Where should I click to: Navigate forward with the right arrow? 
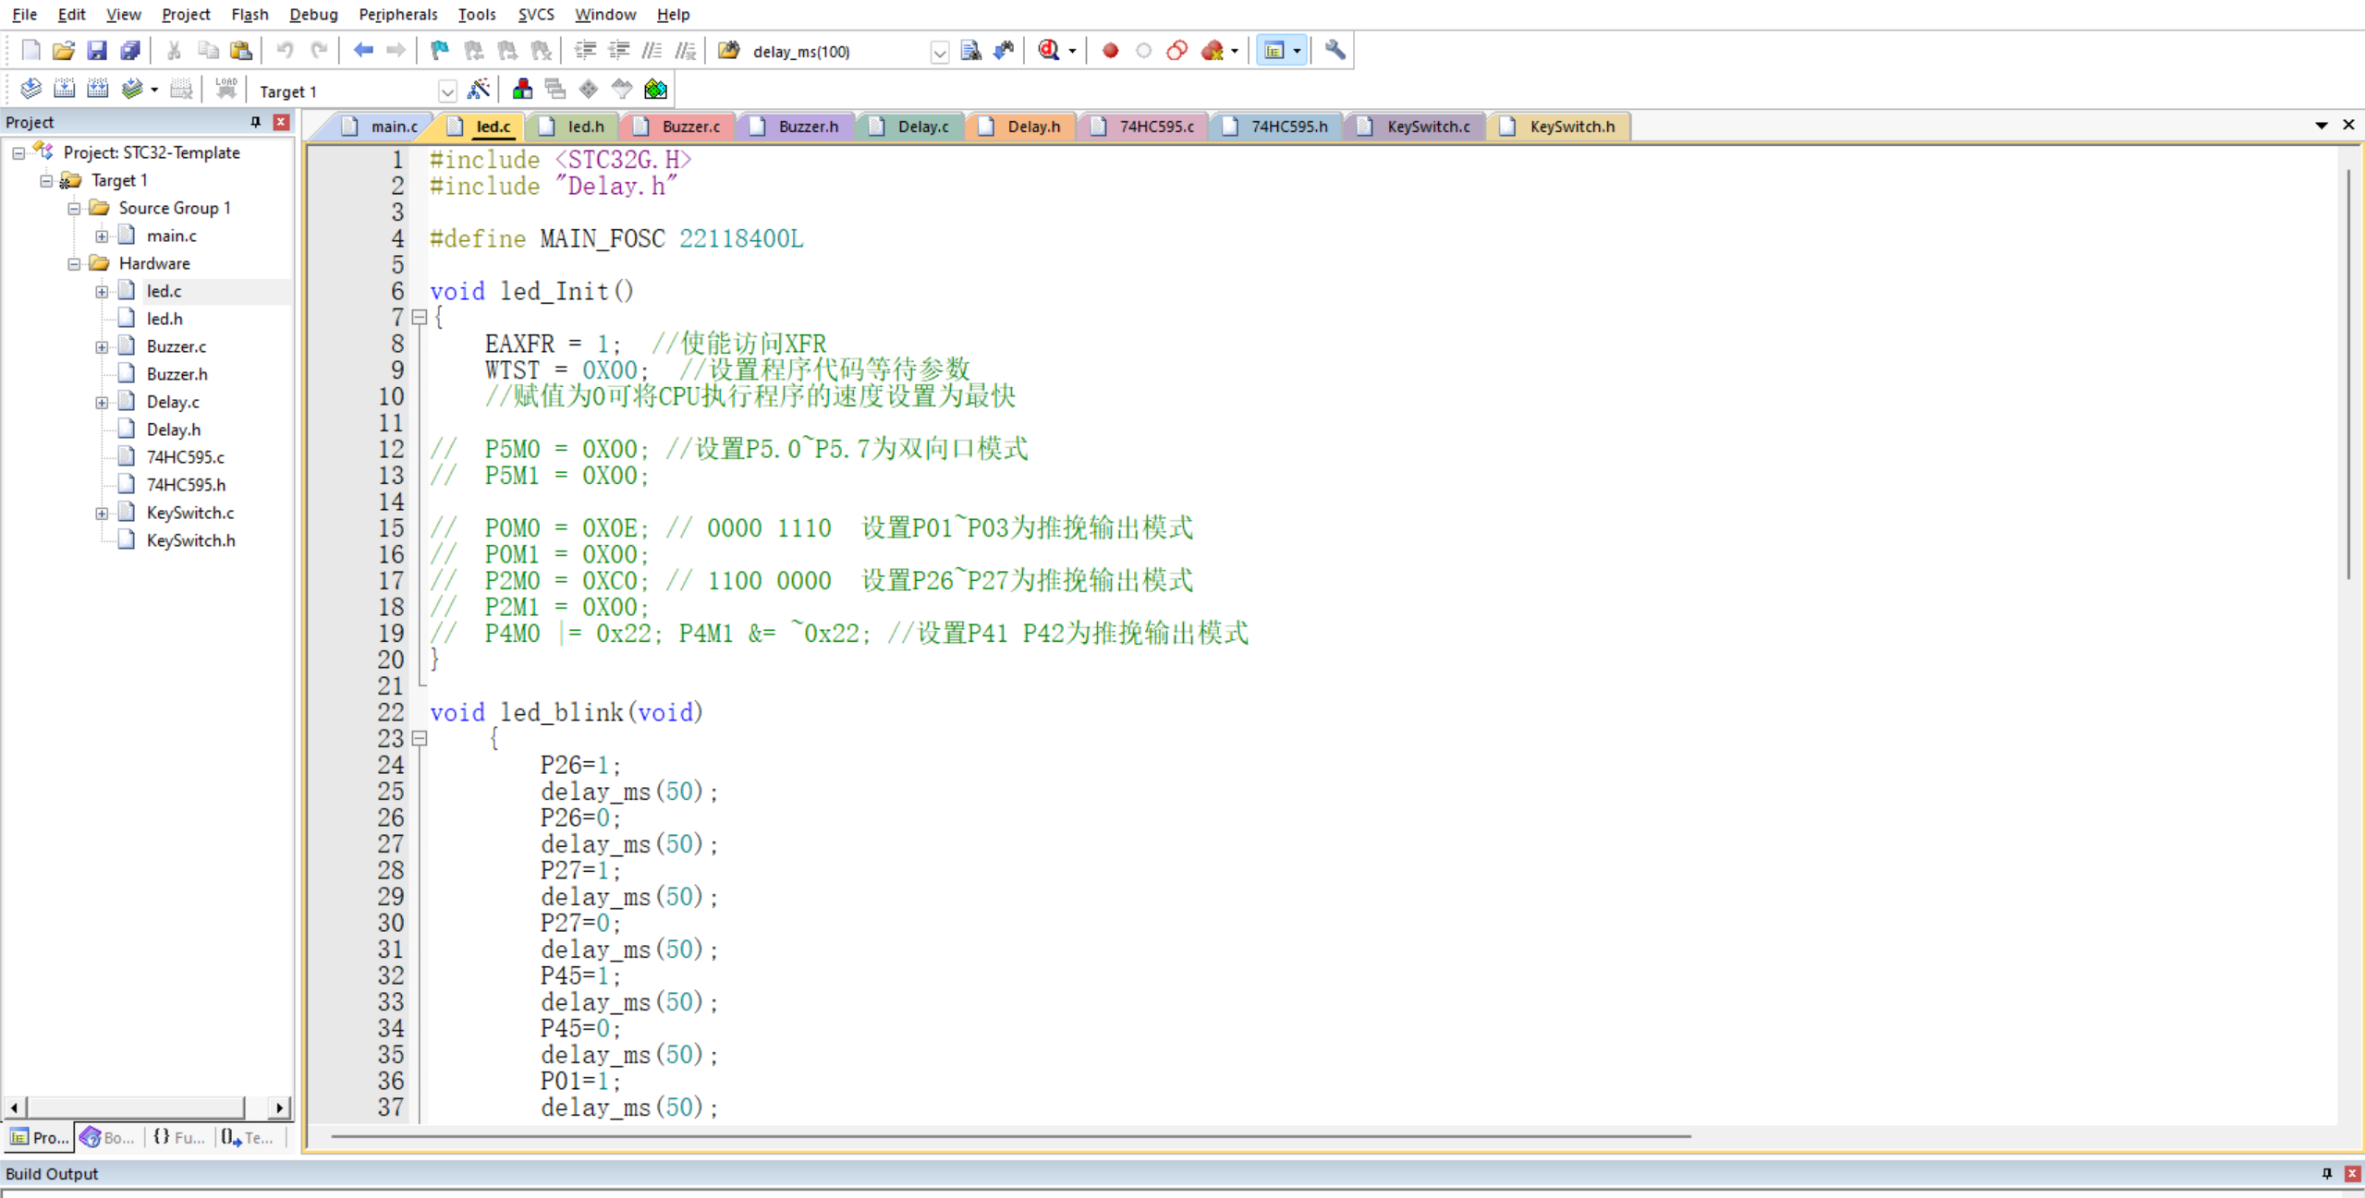coord(396,51)
